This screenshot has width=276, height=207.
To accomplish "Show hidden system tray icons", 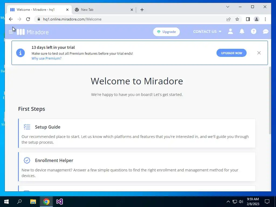I will tap(228, 202).
